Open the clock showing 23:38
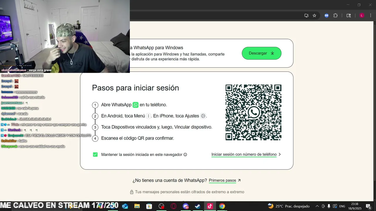 pyautogui.click(x=355, y=206)
